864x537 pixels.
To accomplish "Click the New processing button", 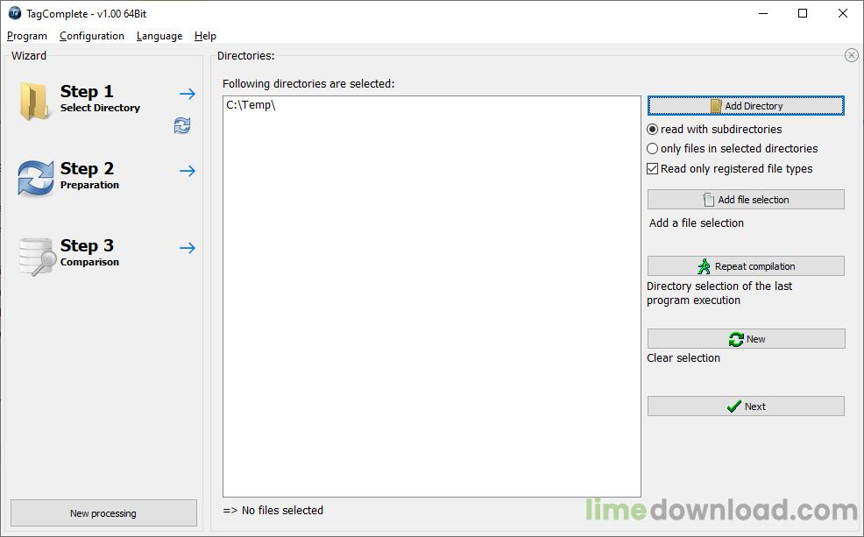I will coord(103,513).
